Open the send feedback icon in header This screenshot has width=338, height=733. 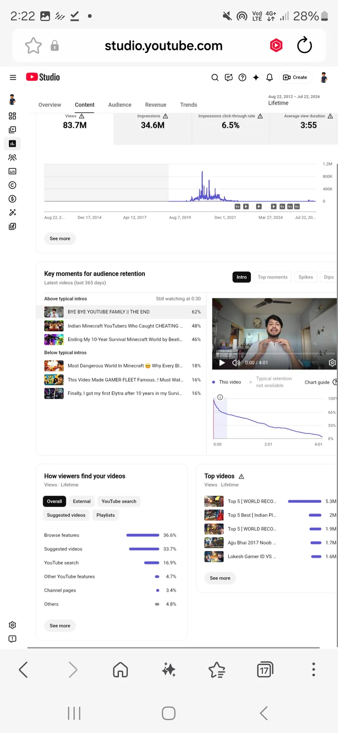point(229,77)
